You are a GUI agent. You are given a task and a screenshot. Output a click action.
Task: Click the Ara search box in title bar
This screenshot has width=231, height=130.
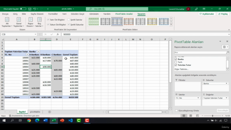(117, 9)
